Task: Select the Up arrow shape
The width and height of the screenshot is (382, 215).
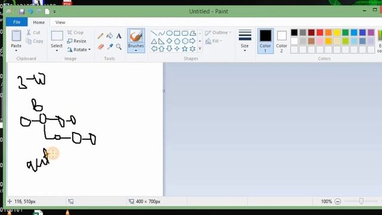Action: point(161,49)
